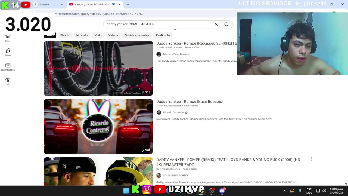Open the network status tray icon

pos(318,191)
